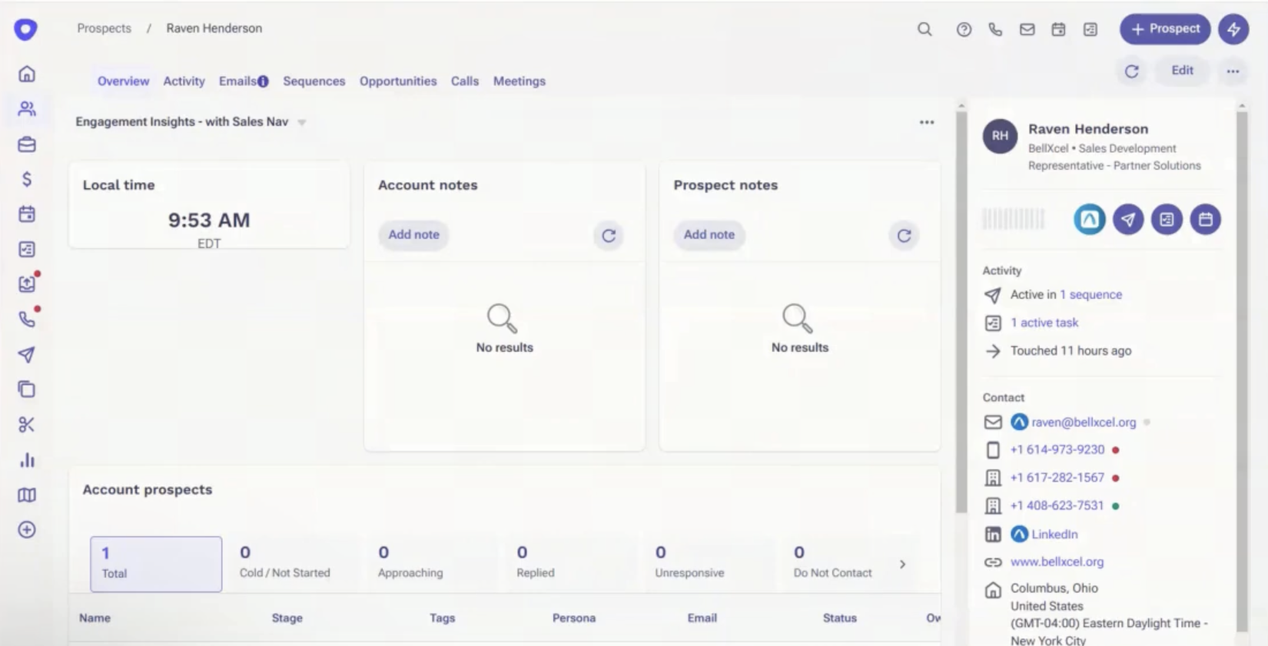
Task: Click the calendar button in profile panel
Action: [x=1205, y=220]
